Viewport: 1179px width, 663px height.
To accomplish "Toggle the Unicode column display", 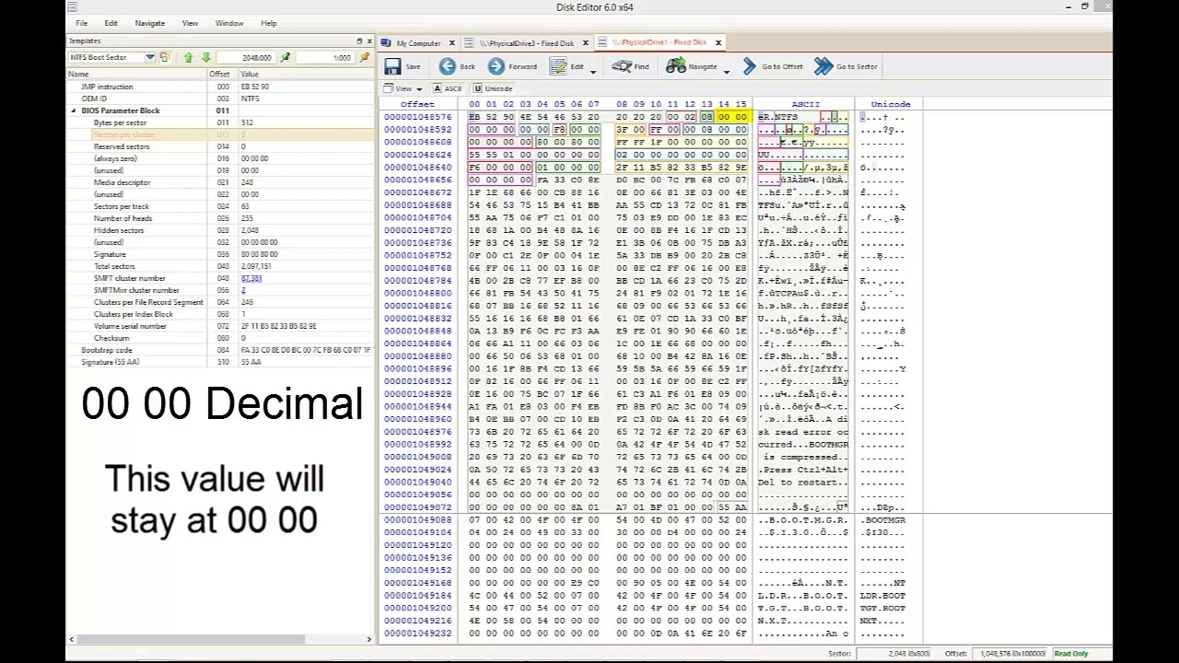I will [493, 88].
